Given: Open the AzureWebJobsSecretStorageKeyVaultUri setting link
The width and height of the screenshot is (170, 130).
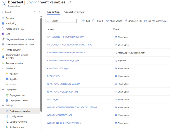Looking at the screenshot, I should coord(66,53).
